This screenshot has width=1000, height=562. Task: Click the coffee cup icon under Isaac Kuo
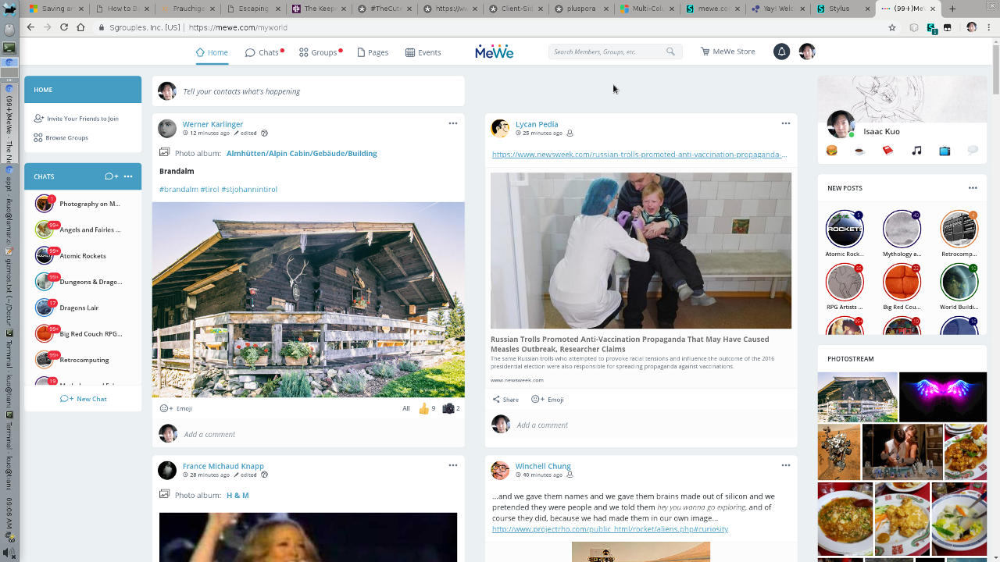[x=859, y=150]
